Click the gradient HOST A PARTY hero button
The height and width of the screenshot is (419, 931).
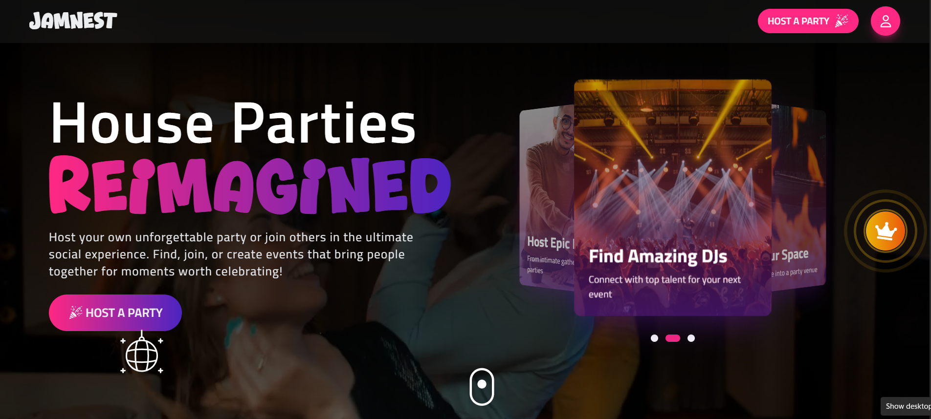115,313
